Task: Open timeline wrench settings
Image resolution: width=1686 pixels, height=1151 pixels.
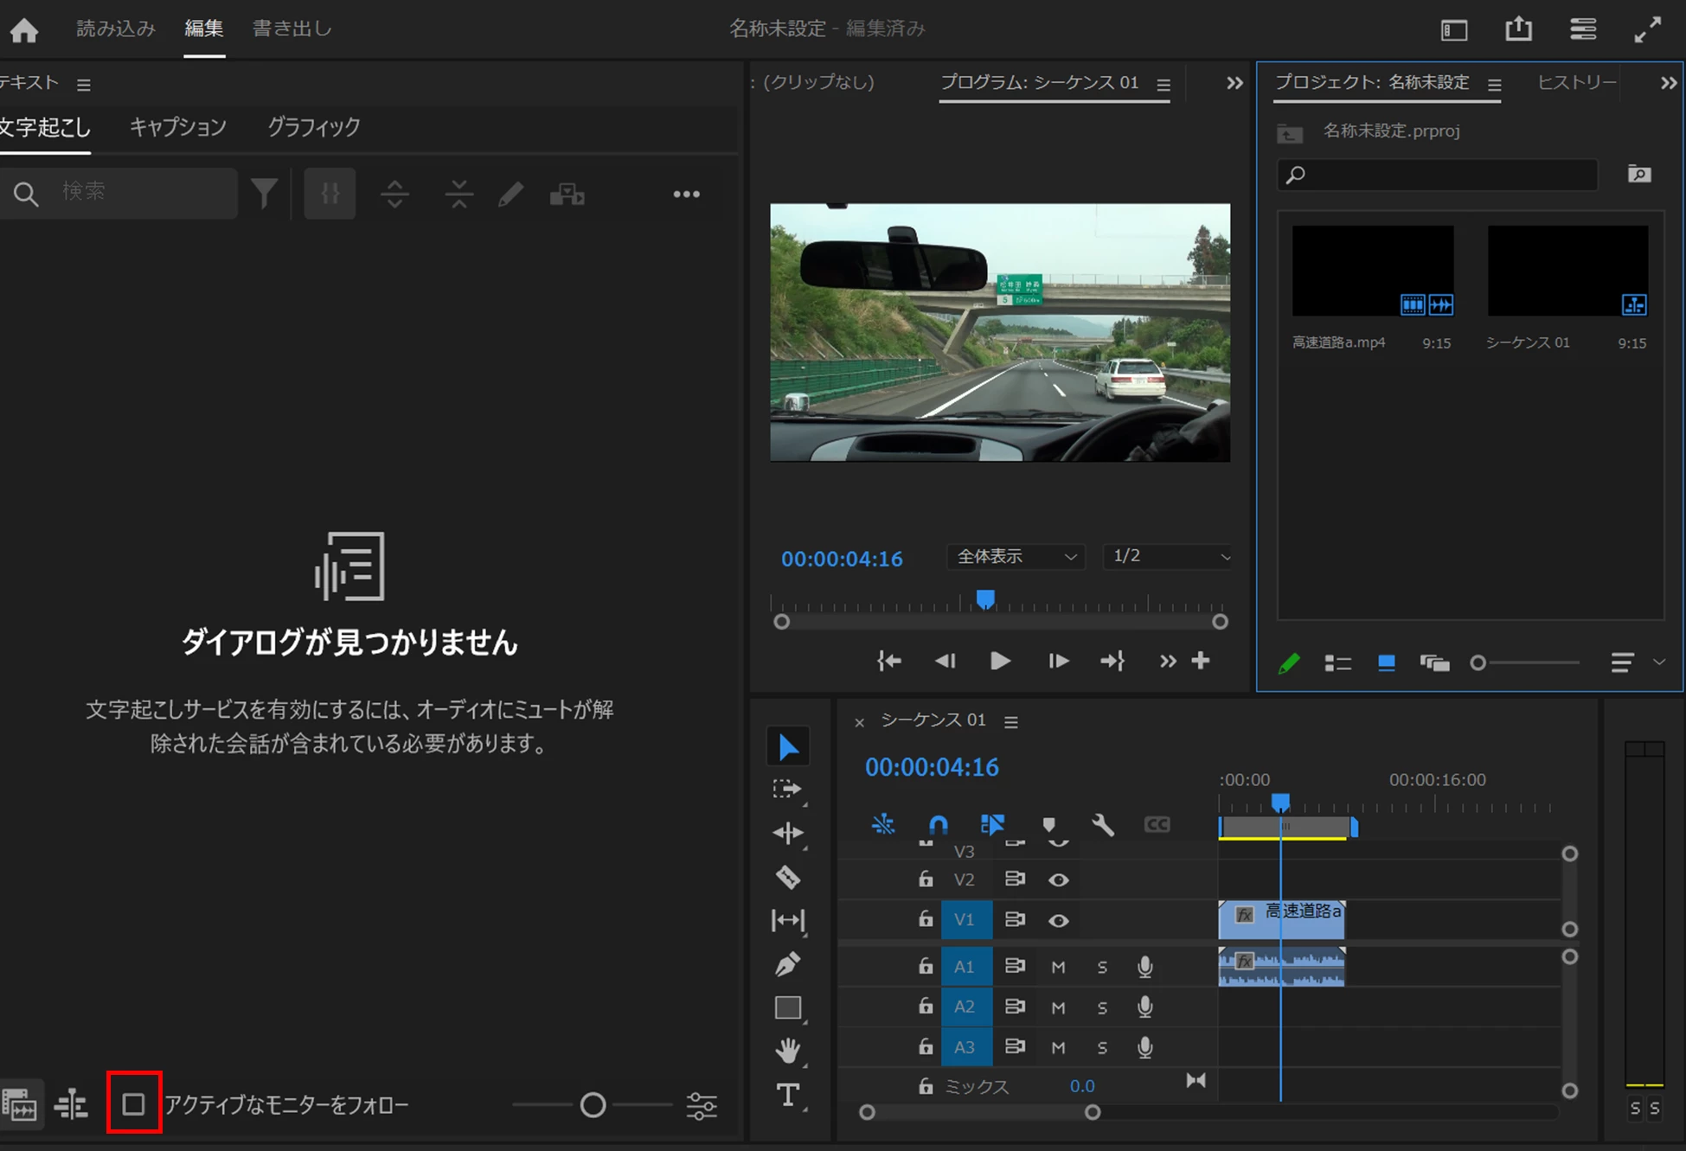Action: (x=1103, y=824)
